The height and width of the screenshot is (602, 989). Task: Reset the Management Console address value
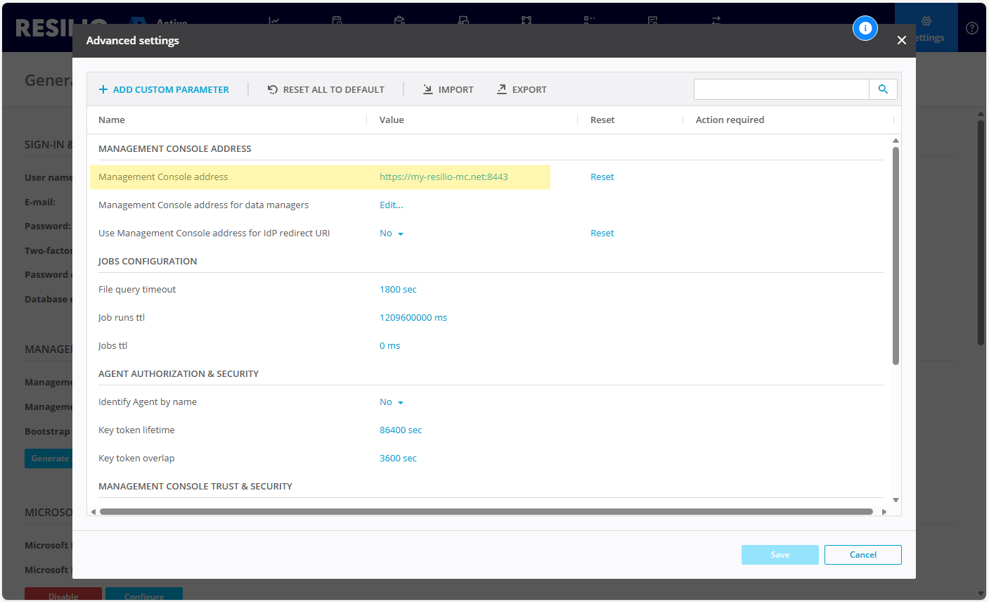[x=602, y=177]
